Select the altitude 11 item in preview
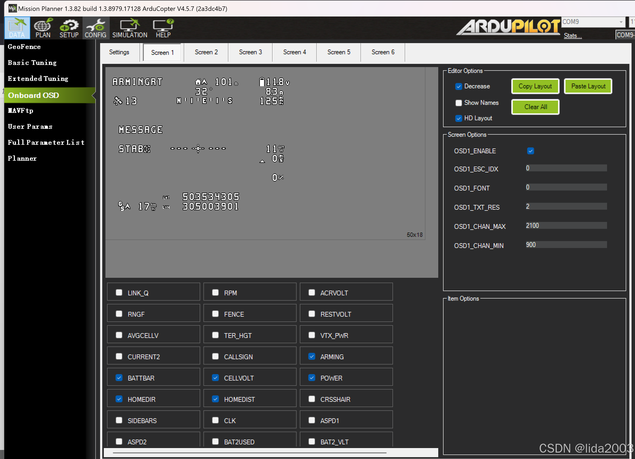 coord(275,149)
